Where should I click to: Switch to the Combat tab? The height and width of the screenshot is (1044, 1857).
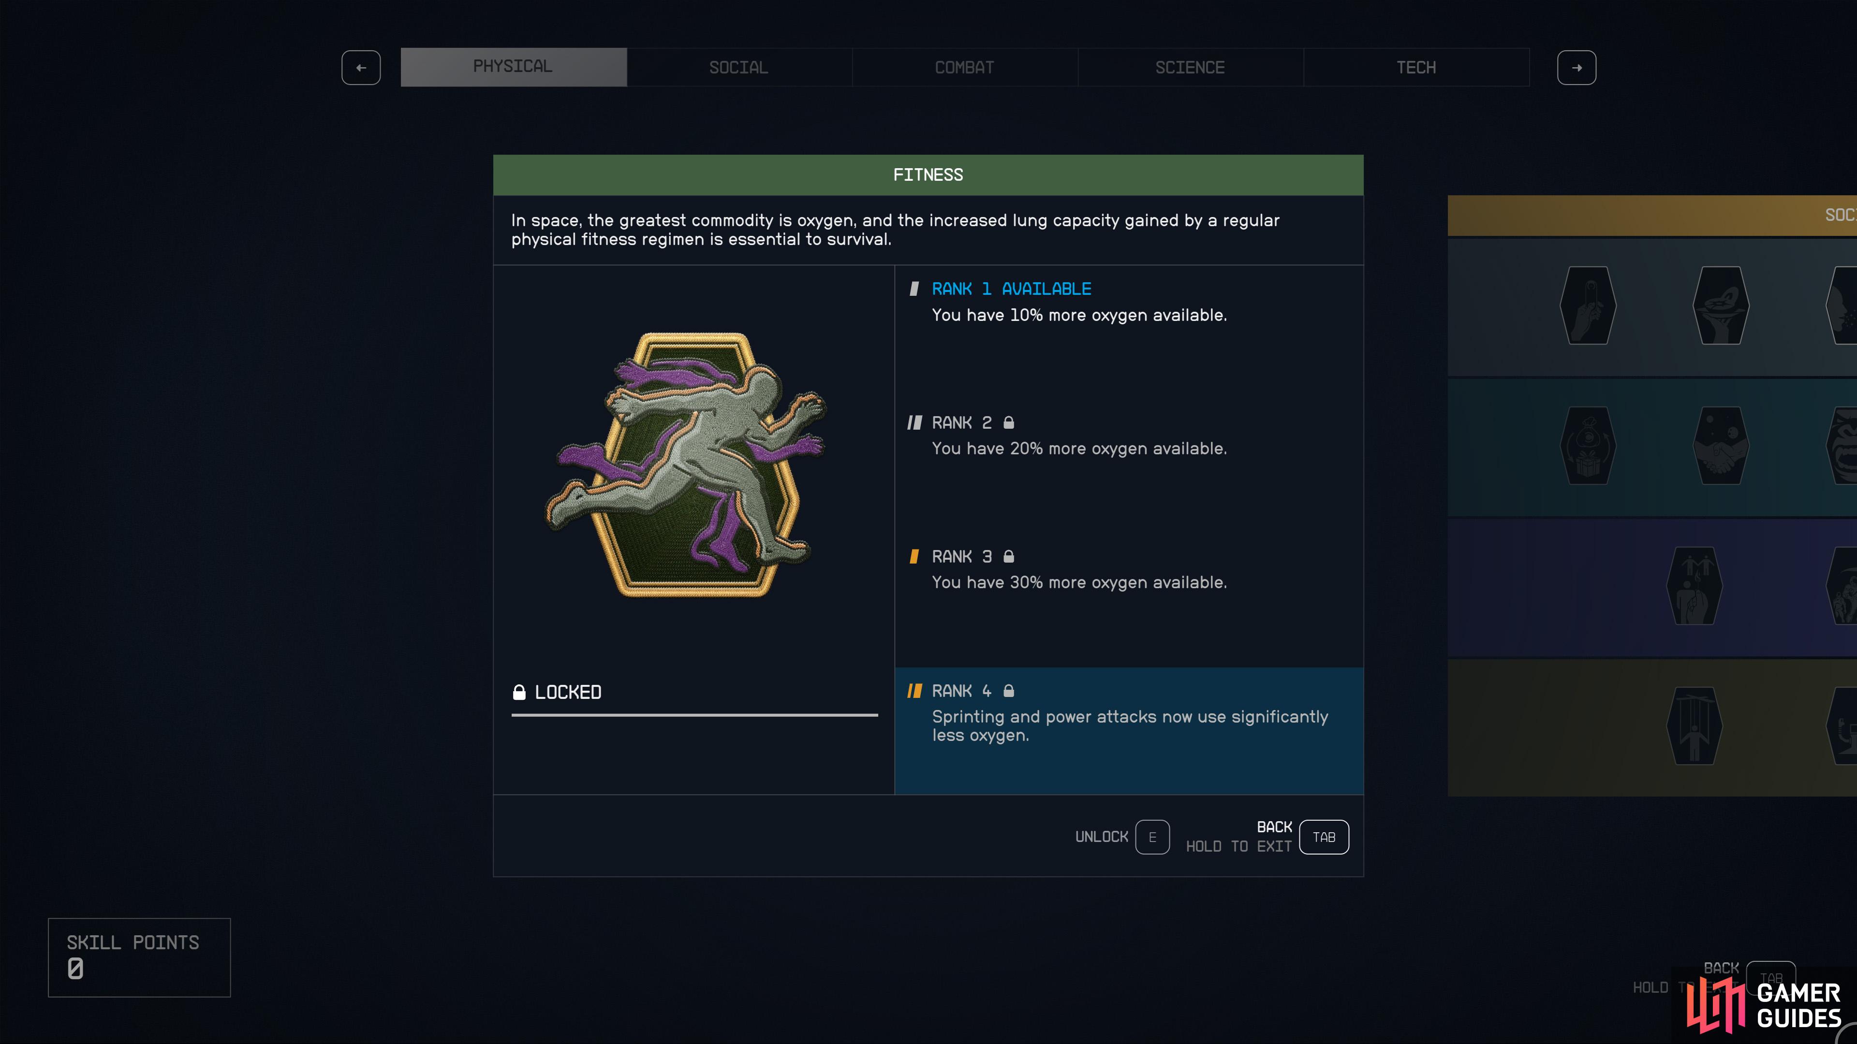[x=965, y=68]
